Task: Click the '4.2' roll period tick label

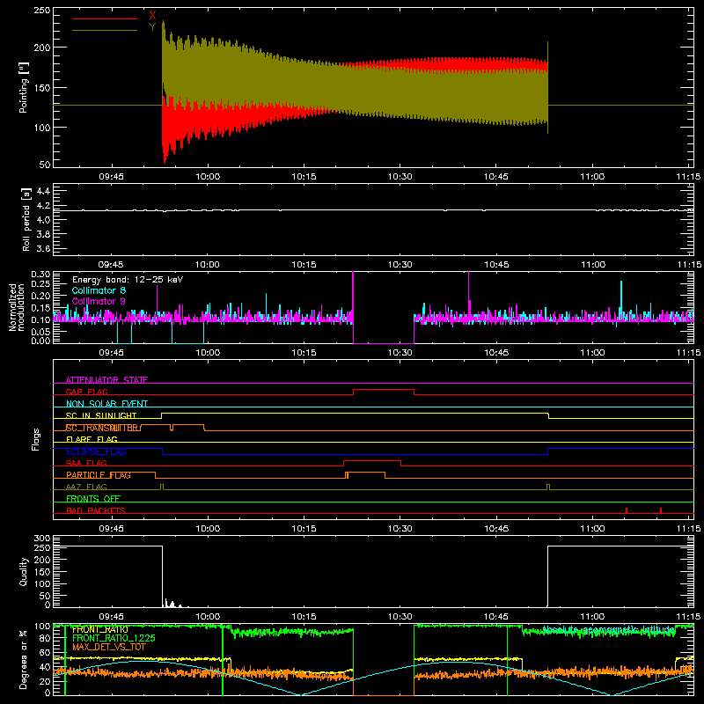Action: (x=43, y=206)
